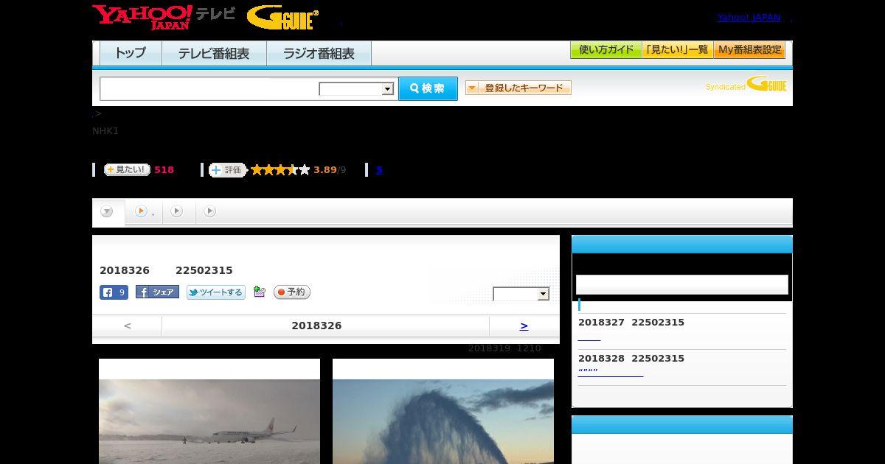Click the 2018326 date heading in navigator

316,326
